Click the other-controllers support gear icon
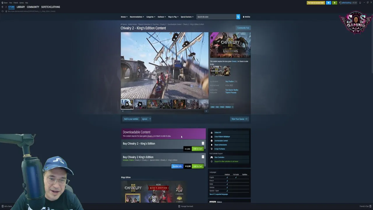Image resolution: width=373 pixels, height=210 pixels. coord(212,161)
